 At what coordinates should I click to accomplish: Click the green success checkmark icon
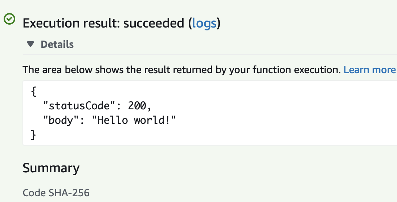pyautogui.click(x=10, y=19)
